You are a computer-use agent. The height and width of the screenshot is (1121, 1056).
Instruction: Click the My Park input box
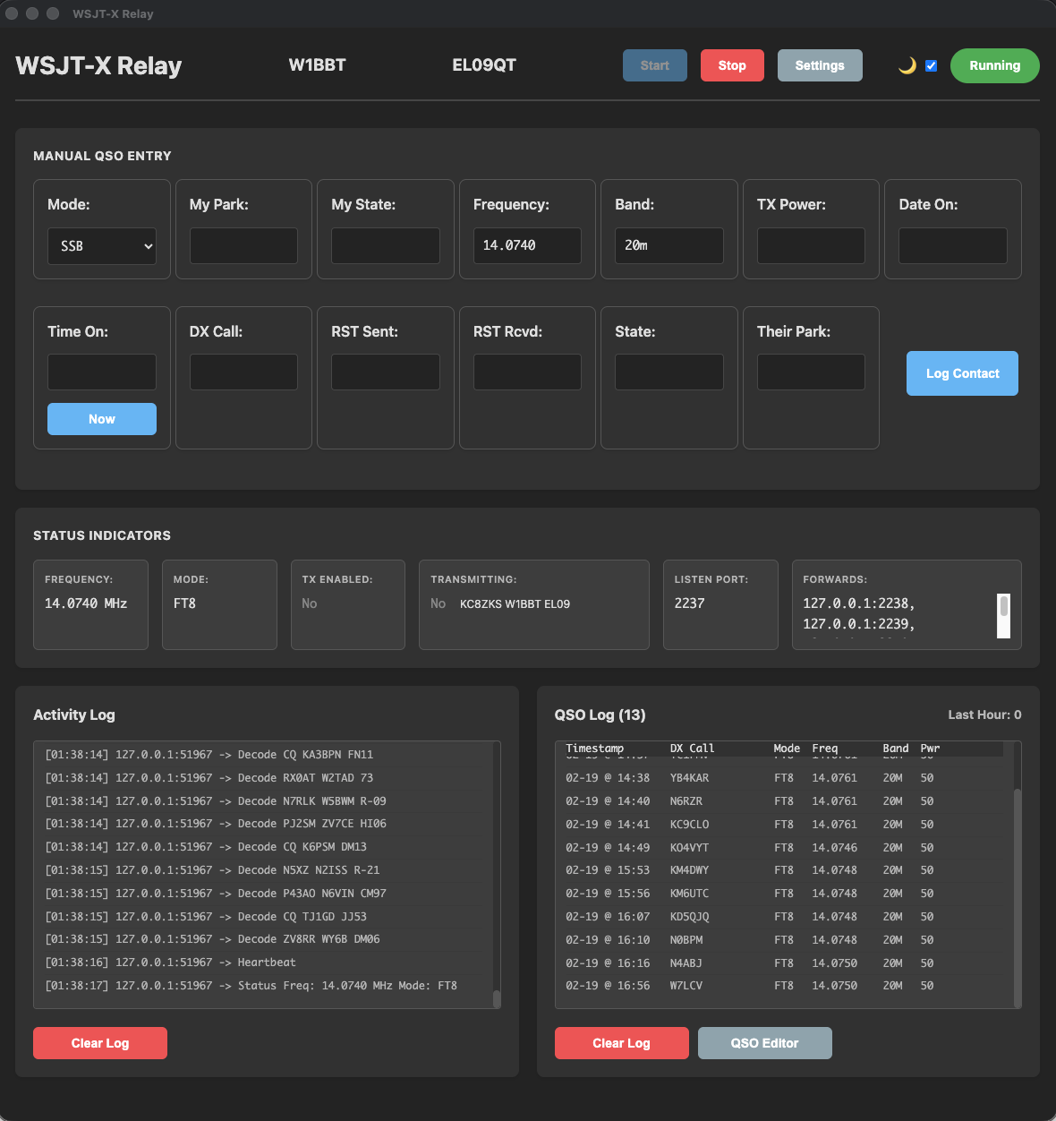pyautogui.click(x=243, y=245)
